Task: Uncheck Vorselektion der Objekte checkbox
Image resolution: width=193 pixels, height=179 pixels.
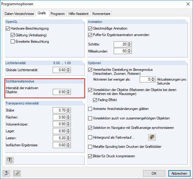Action: (90, 90)
